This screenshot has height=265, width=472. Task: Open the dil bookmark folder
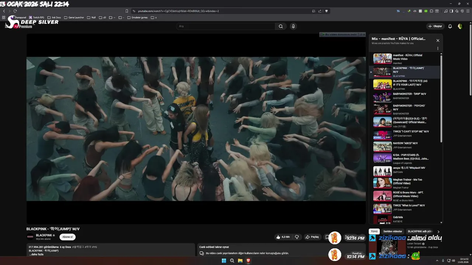point(103,17)
